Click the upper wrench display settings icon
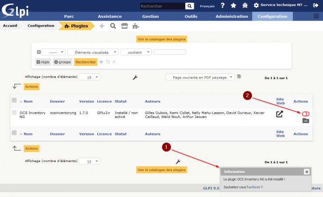 (135, 77)
